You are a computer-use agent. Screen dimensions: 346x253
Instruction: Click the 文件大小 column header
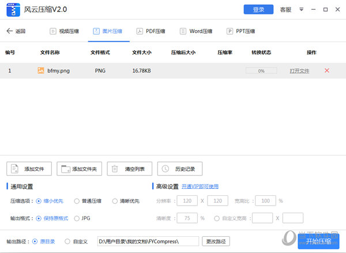[x=142, y=53]
